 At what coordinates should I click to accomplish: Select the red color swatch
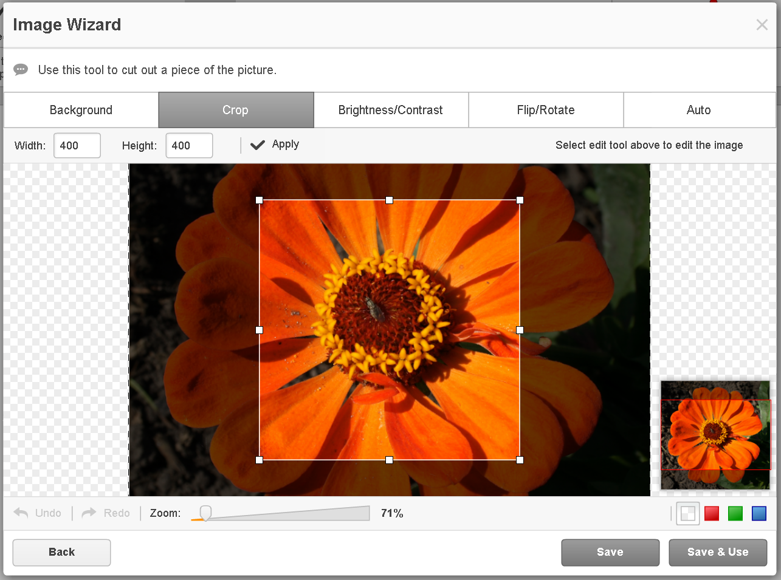point(711,513)
